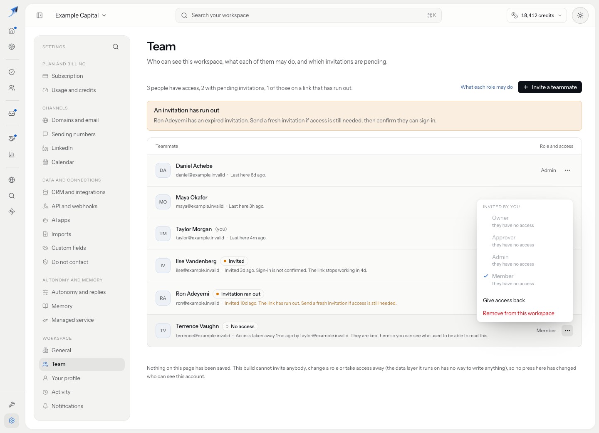Image resolution: width=599 pixels, height=433 pixels.
Task: Click the app logo at top left
Action: (x=13, y=12)
